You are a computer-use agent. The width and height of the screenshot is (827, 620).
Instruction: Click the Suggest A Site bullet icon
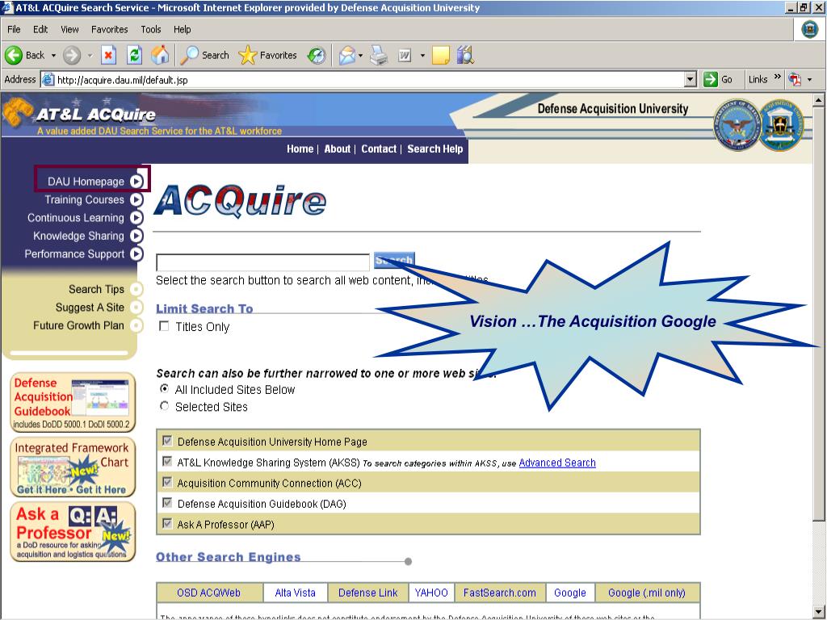point(136,308)
